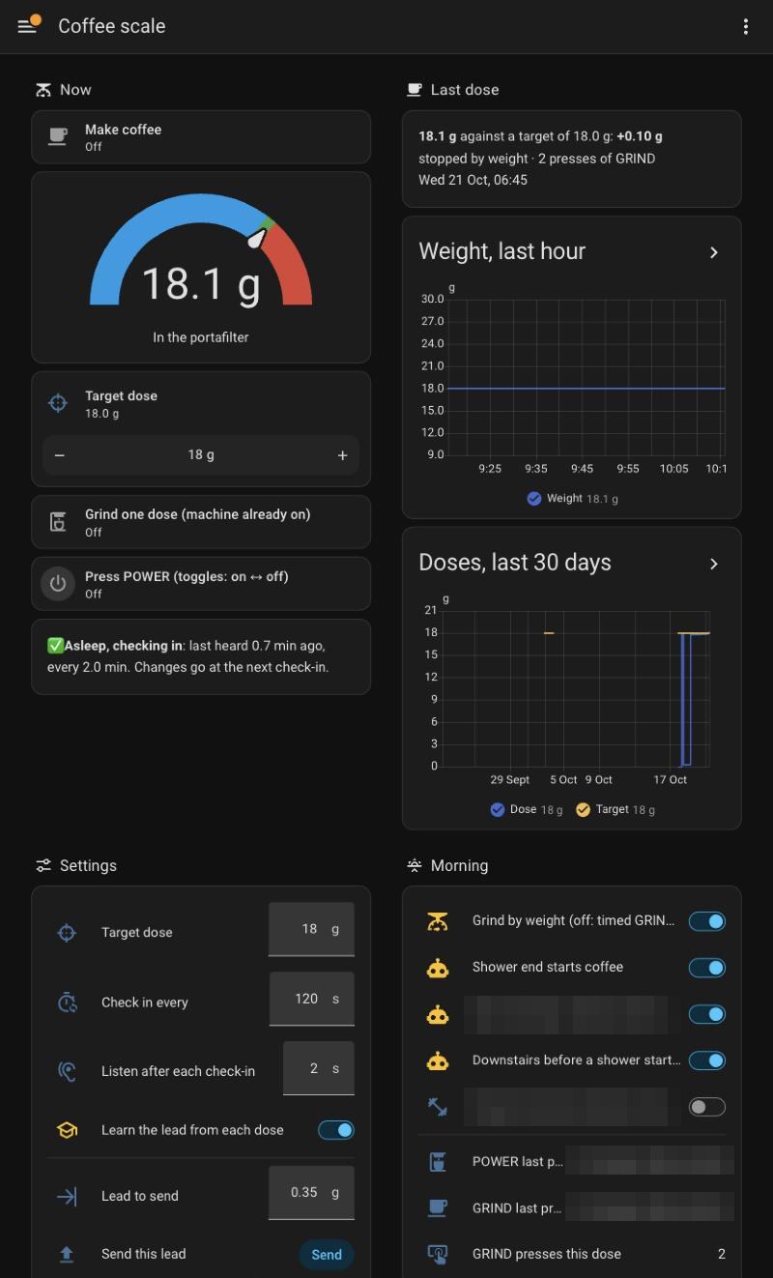Screen dimensions: 773x1278
Task: Toggle Learn the lead from each dose
Action: [x=336, y=1129]
